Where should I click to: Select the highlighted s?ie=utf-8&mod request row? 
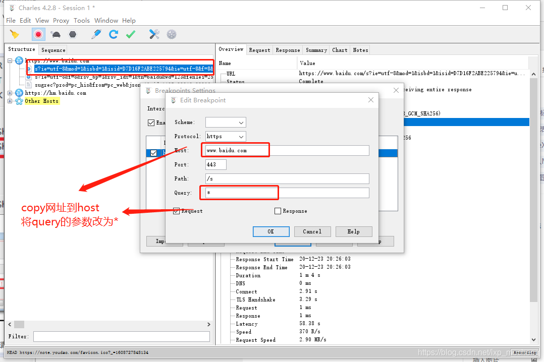[124, 69]
